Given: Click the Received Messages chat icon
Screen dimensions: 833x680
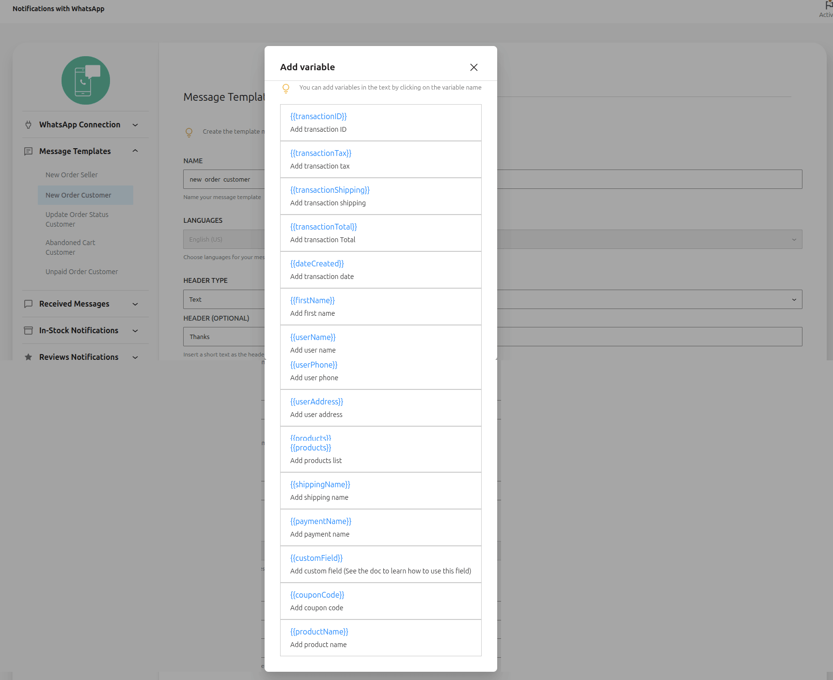Looking at the screenshot, I should (29, 304).
